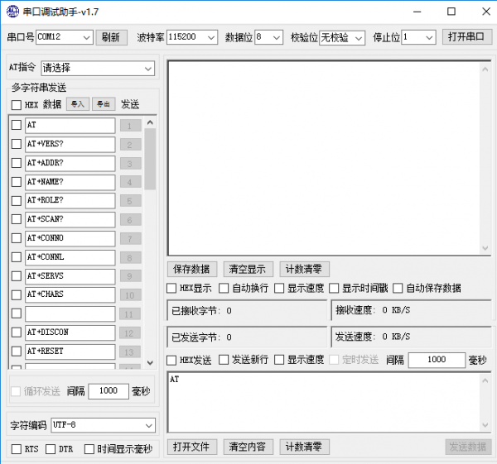Toggle the HEX发送 checkbox

pos(171,360)
